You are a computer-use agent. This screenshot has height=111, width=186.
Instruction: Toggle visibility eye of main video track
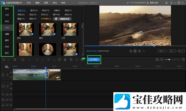tap(11, 73)
